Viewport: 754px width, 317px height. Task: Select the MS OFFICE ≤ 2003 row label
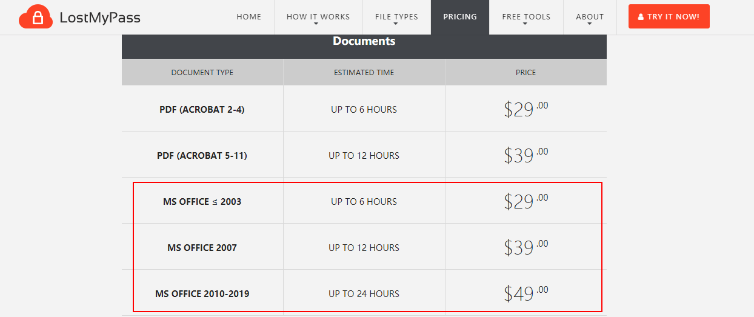(x=202, y=202)
